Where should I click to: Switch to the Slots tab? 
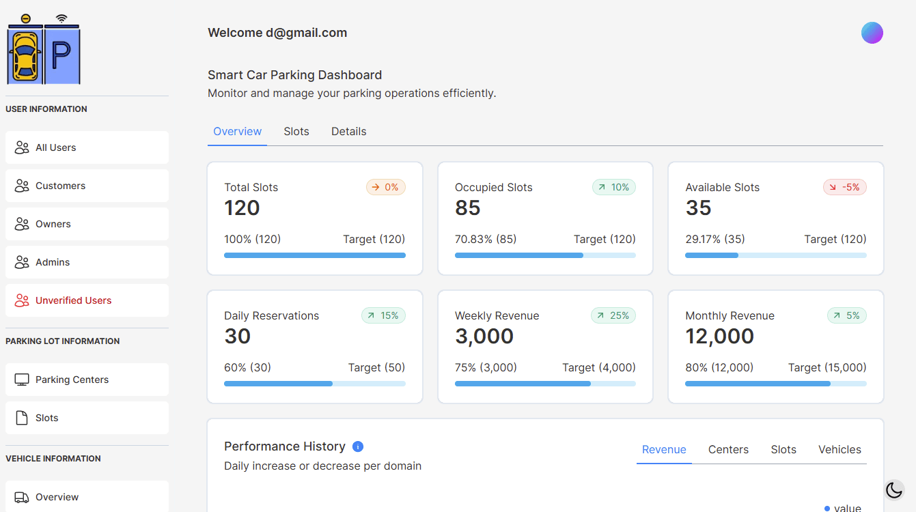296,131
